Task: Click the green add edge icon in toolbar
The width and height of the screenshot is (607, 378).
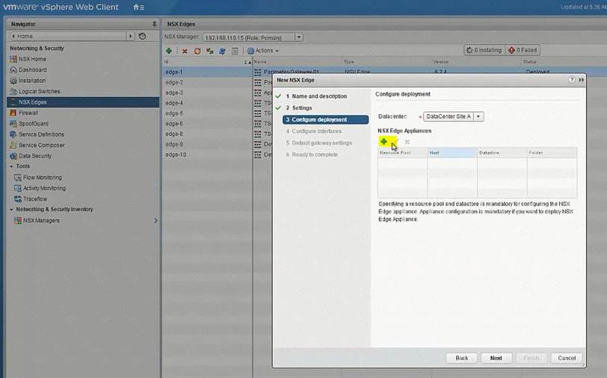Action: (x=169, y=51)
